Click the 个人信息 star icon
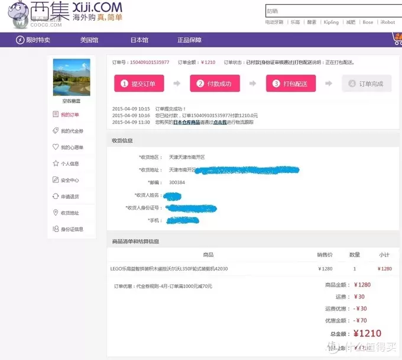 [x=56, y=163]
